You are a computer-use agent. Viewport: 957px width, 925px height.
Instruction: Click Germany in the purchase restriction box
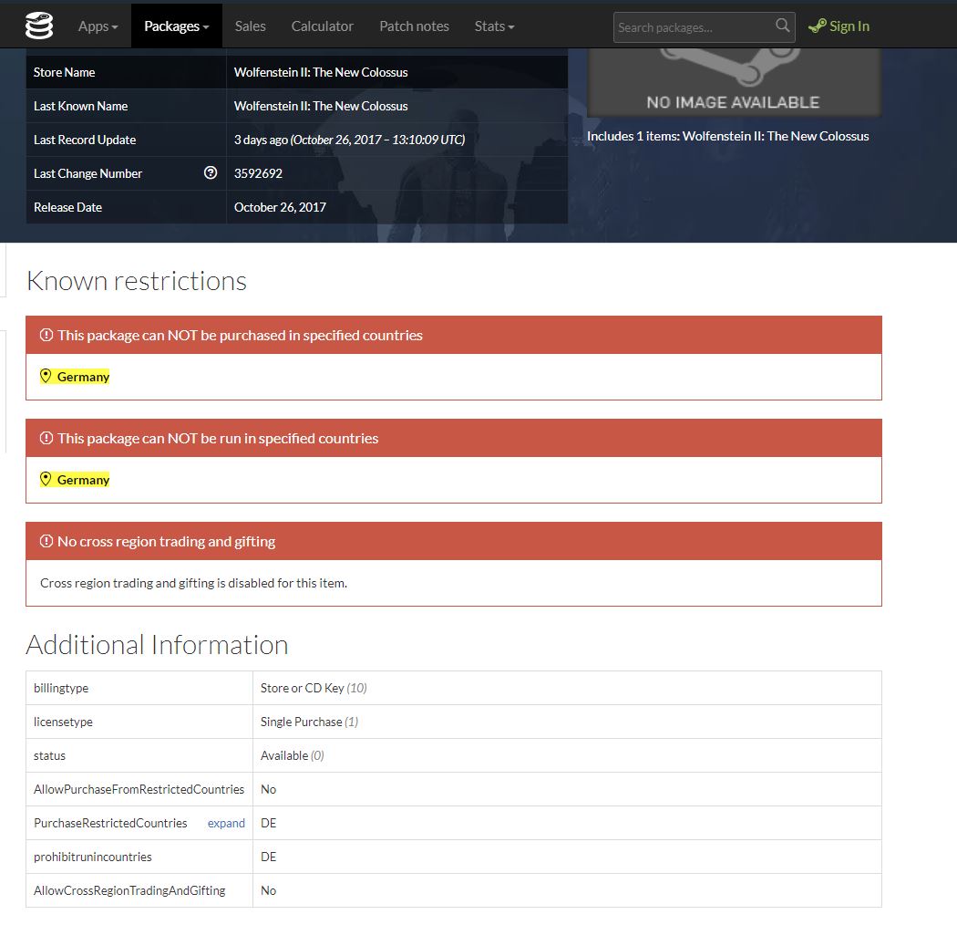pos(83,377)
